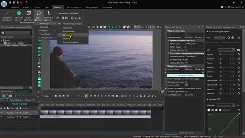This screenshot has height=138, width=245.
Task: Play preview with the red play button
Action: pos(52,96)
